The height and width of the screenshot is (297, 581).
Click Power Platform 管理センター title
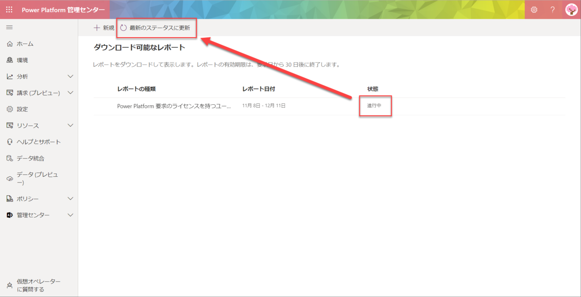point(63,10)
